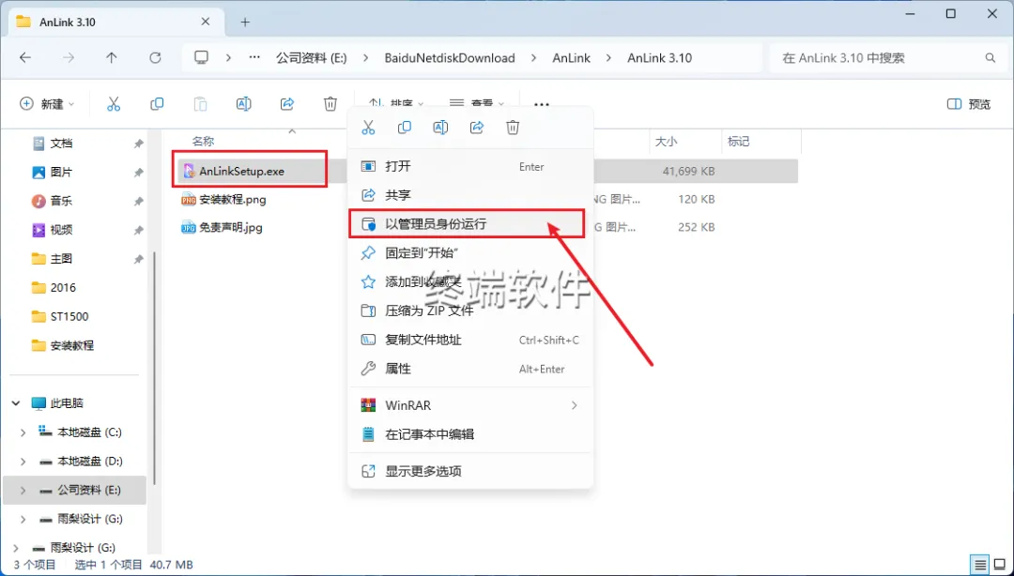1014x576 pixels.
Task: Click the Share icon in the toolbar
Action: [287, 103]
